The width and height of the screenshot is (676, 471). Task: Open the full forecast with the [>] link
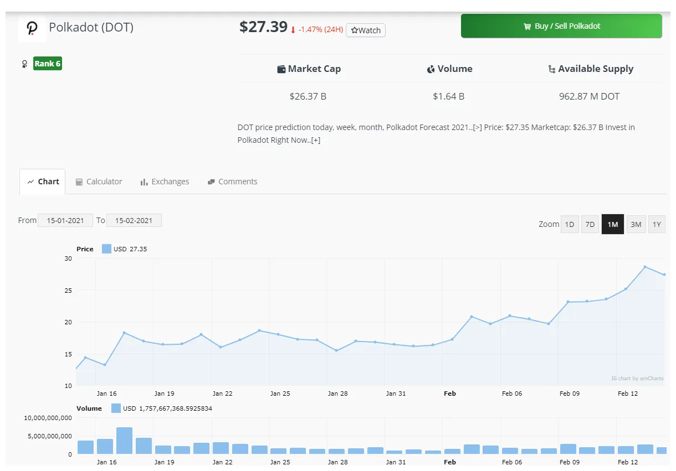point(477,127)
